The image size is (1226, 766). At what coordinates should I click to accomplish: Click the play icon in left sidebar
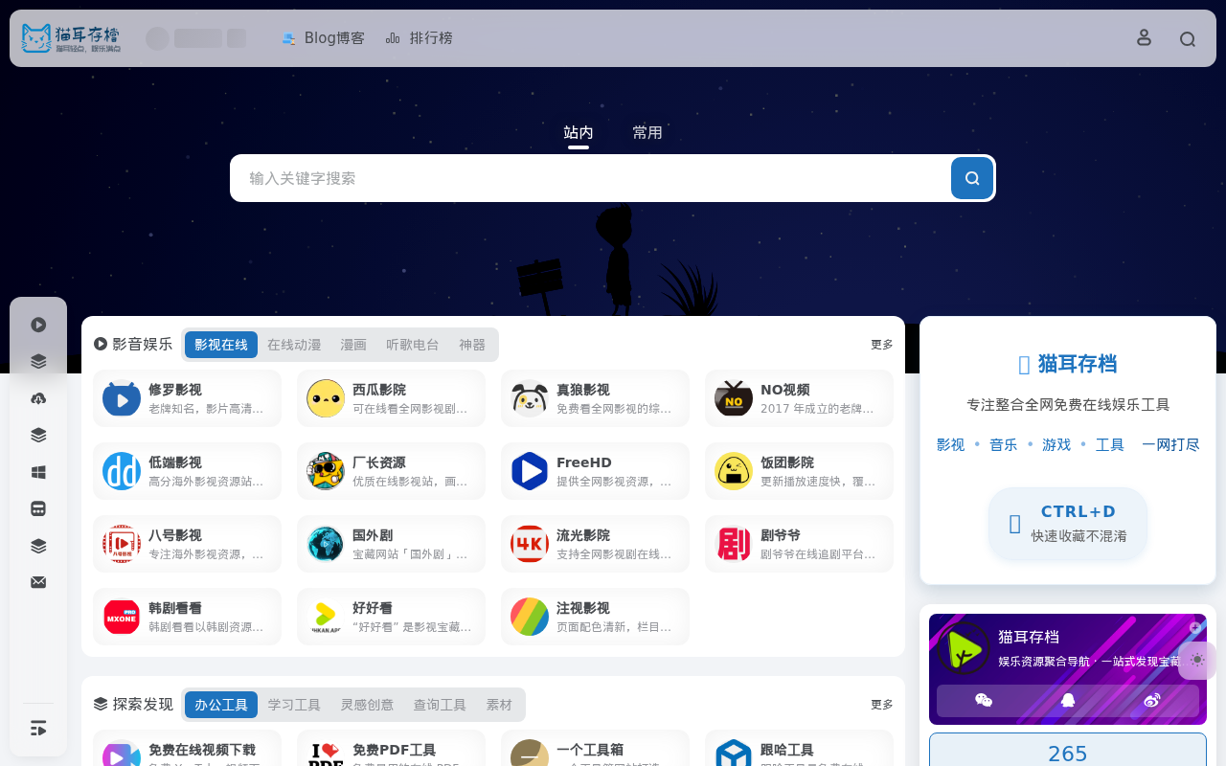[38, 325]
